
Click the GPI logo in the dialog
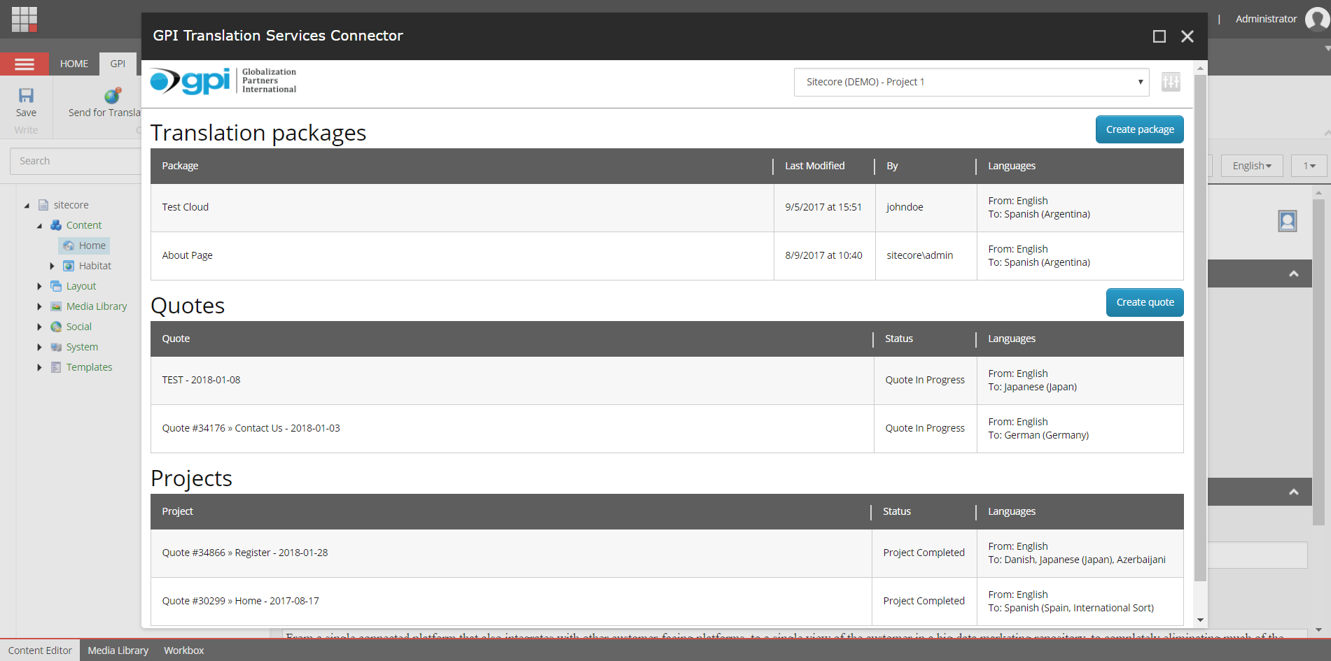click(x=223, y=81)
